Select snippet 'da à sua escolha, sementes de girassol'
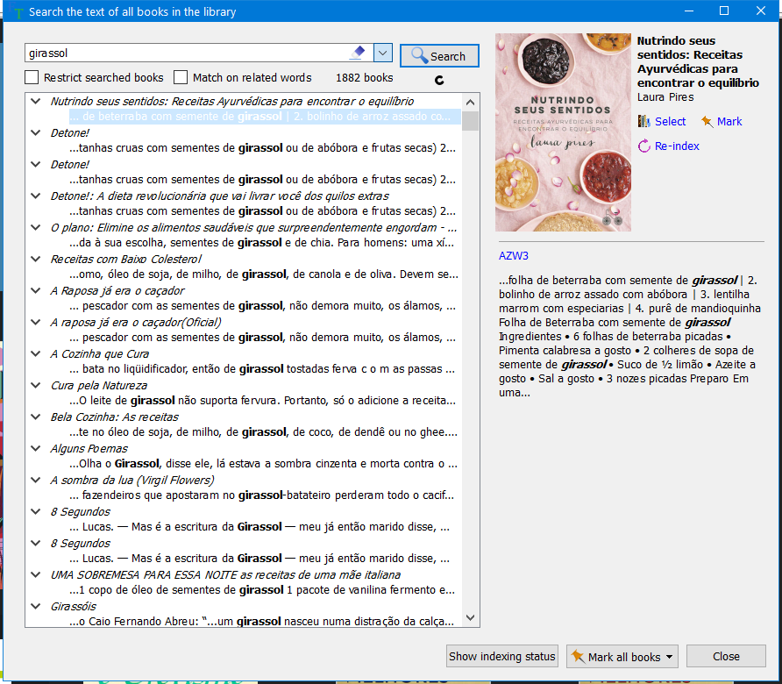 pyautogui.click(x=262, y=242)
